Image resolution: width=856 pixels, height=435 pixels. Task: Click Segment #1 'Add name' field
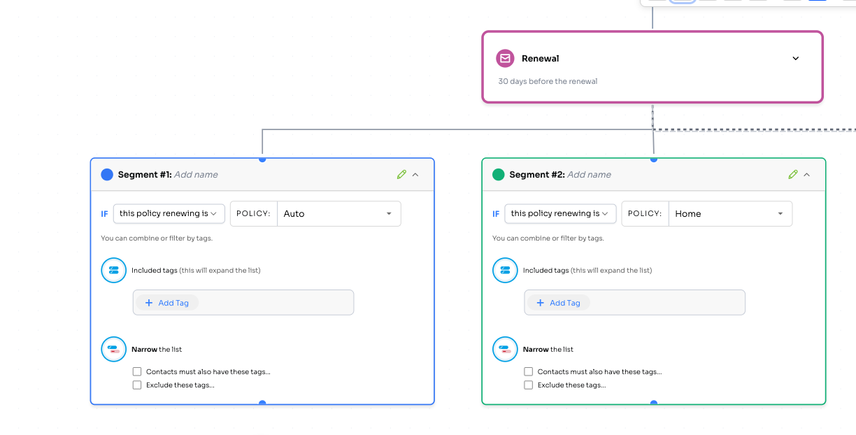pos(196,175)
